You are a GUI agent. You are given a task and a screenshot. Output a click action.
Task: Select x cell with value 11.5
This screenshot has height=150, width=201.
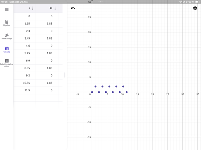[25, 90]
